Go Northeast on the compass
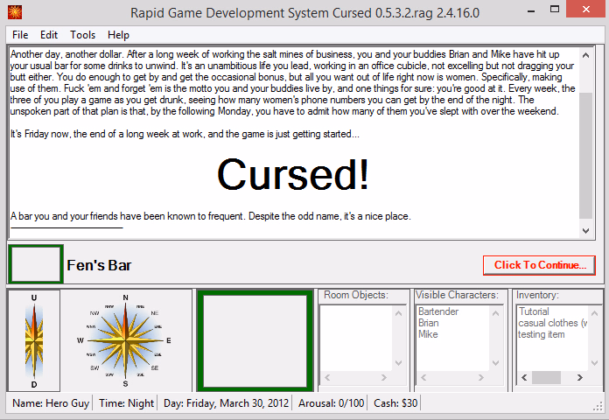The height and width of the screenshot is (420, 609). tap(155, 313)
